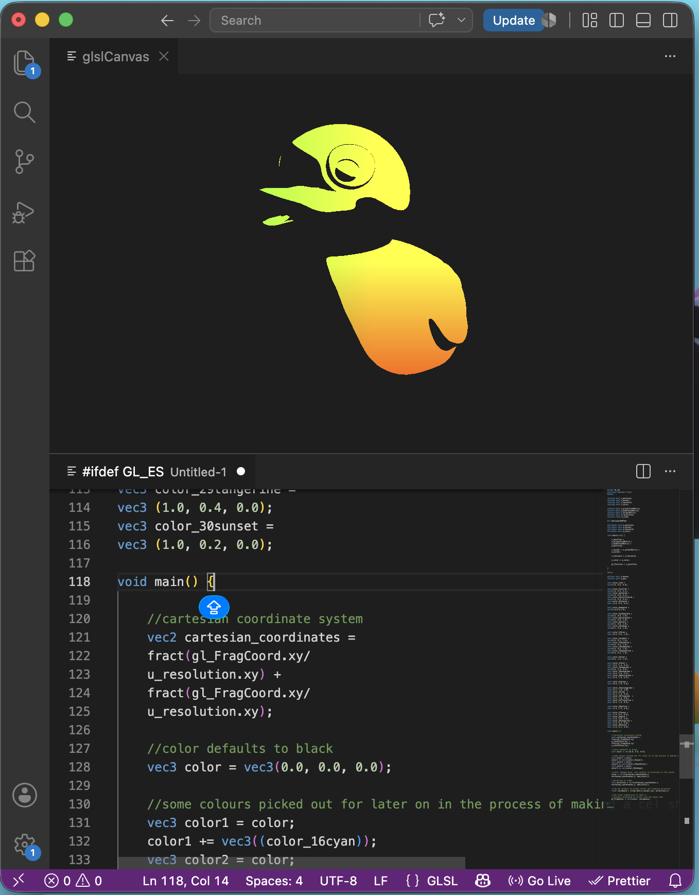The width and height of the screenshot is (699, 895).
Task: Go forward with the right arrow
Action: pos(194,21)
